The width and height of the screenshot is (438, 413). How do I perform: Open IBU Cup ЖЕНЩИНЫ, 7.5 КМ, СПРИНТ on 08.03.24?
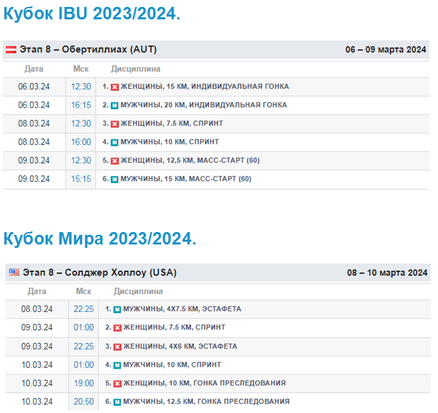172,123
